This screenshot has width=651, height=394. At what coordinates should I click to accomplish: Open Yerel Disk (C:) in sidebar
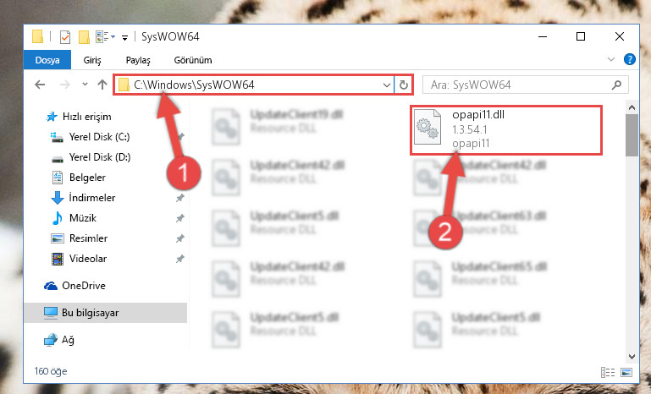99,137
